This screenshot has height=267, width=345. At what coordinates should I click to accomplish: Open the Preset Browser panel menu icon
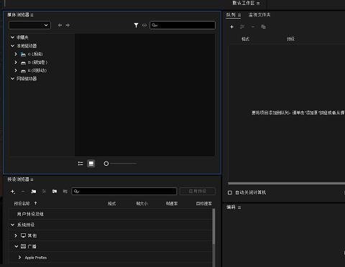point(32,179)
